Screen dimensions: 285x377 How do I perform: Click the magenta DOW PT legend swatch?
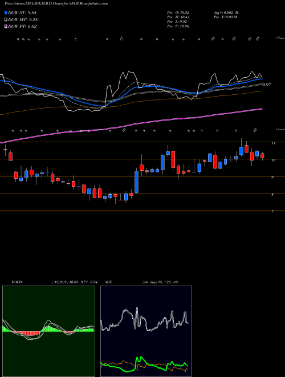click(x=6, y=26)
